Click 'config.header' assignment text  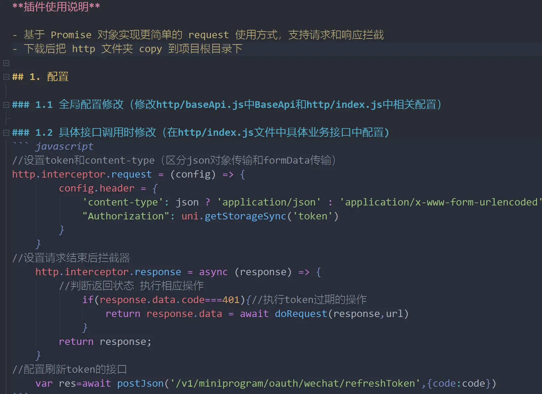pyautogui.click(x=97, y=188)
